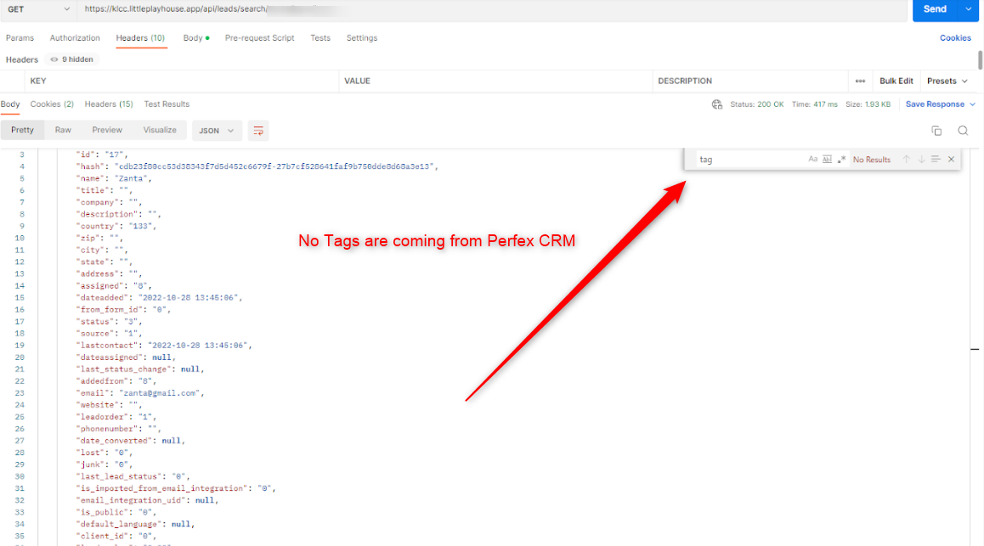Close the response search bar
Screen dimensions: 984x546
(x=952, y=160)
